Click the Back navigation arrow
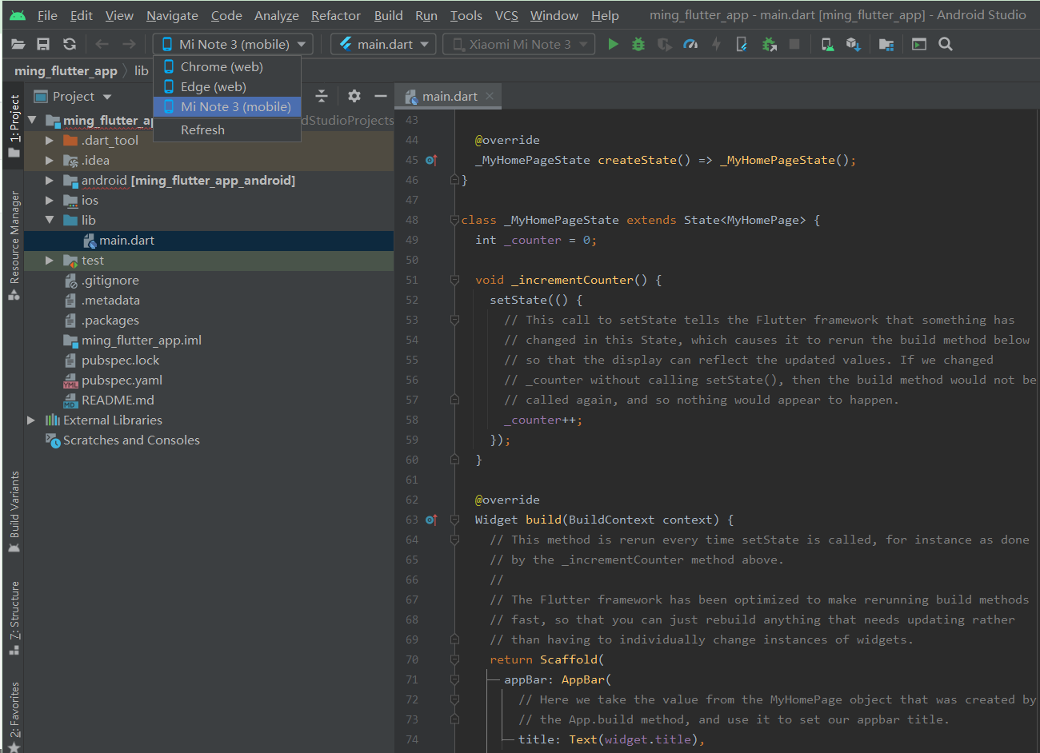Image resolution: width=1040 pixels, height=753 pixels. (x=102, y=45)
